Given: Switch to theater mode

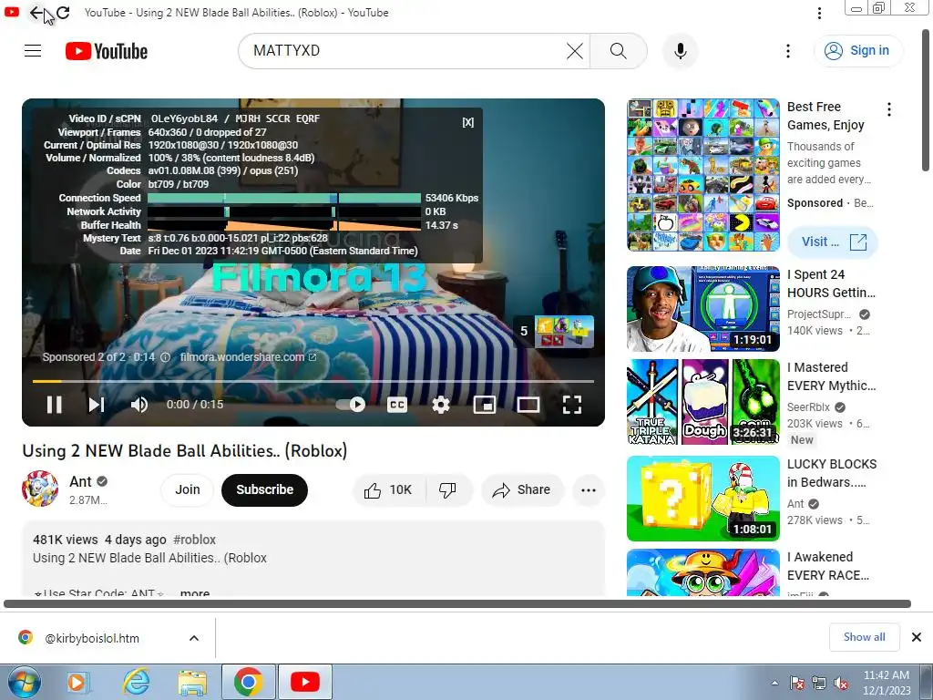Looking at the screenshot, I should [x=528, y=405].
